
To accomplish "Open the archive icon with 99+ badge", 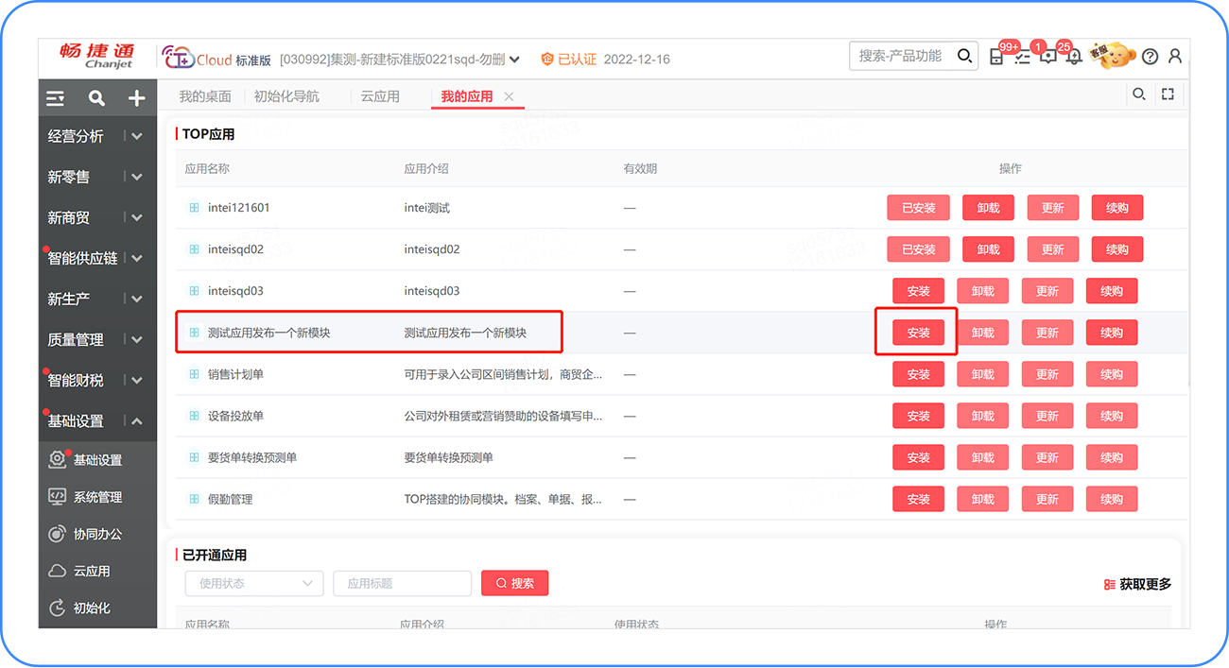I will [x=996, y=57].
